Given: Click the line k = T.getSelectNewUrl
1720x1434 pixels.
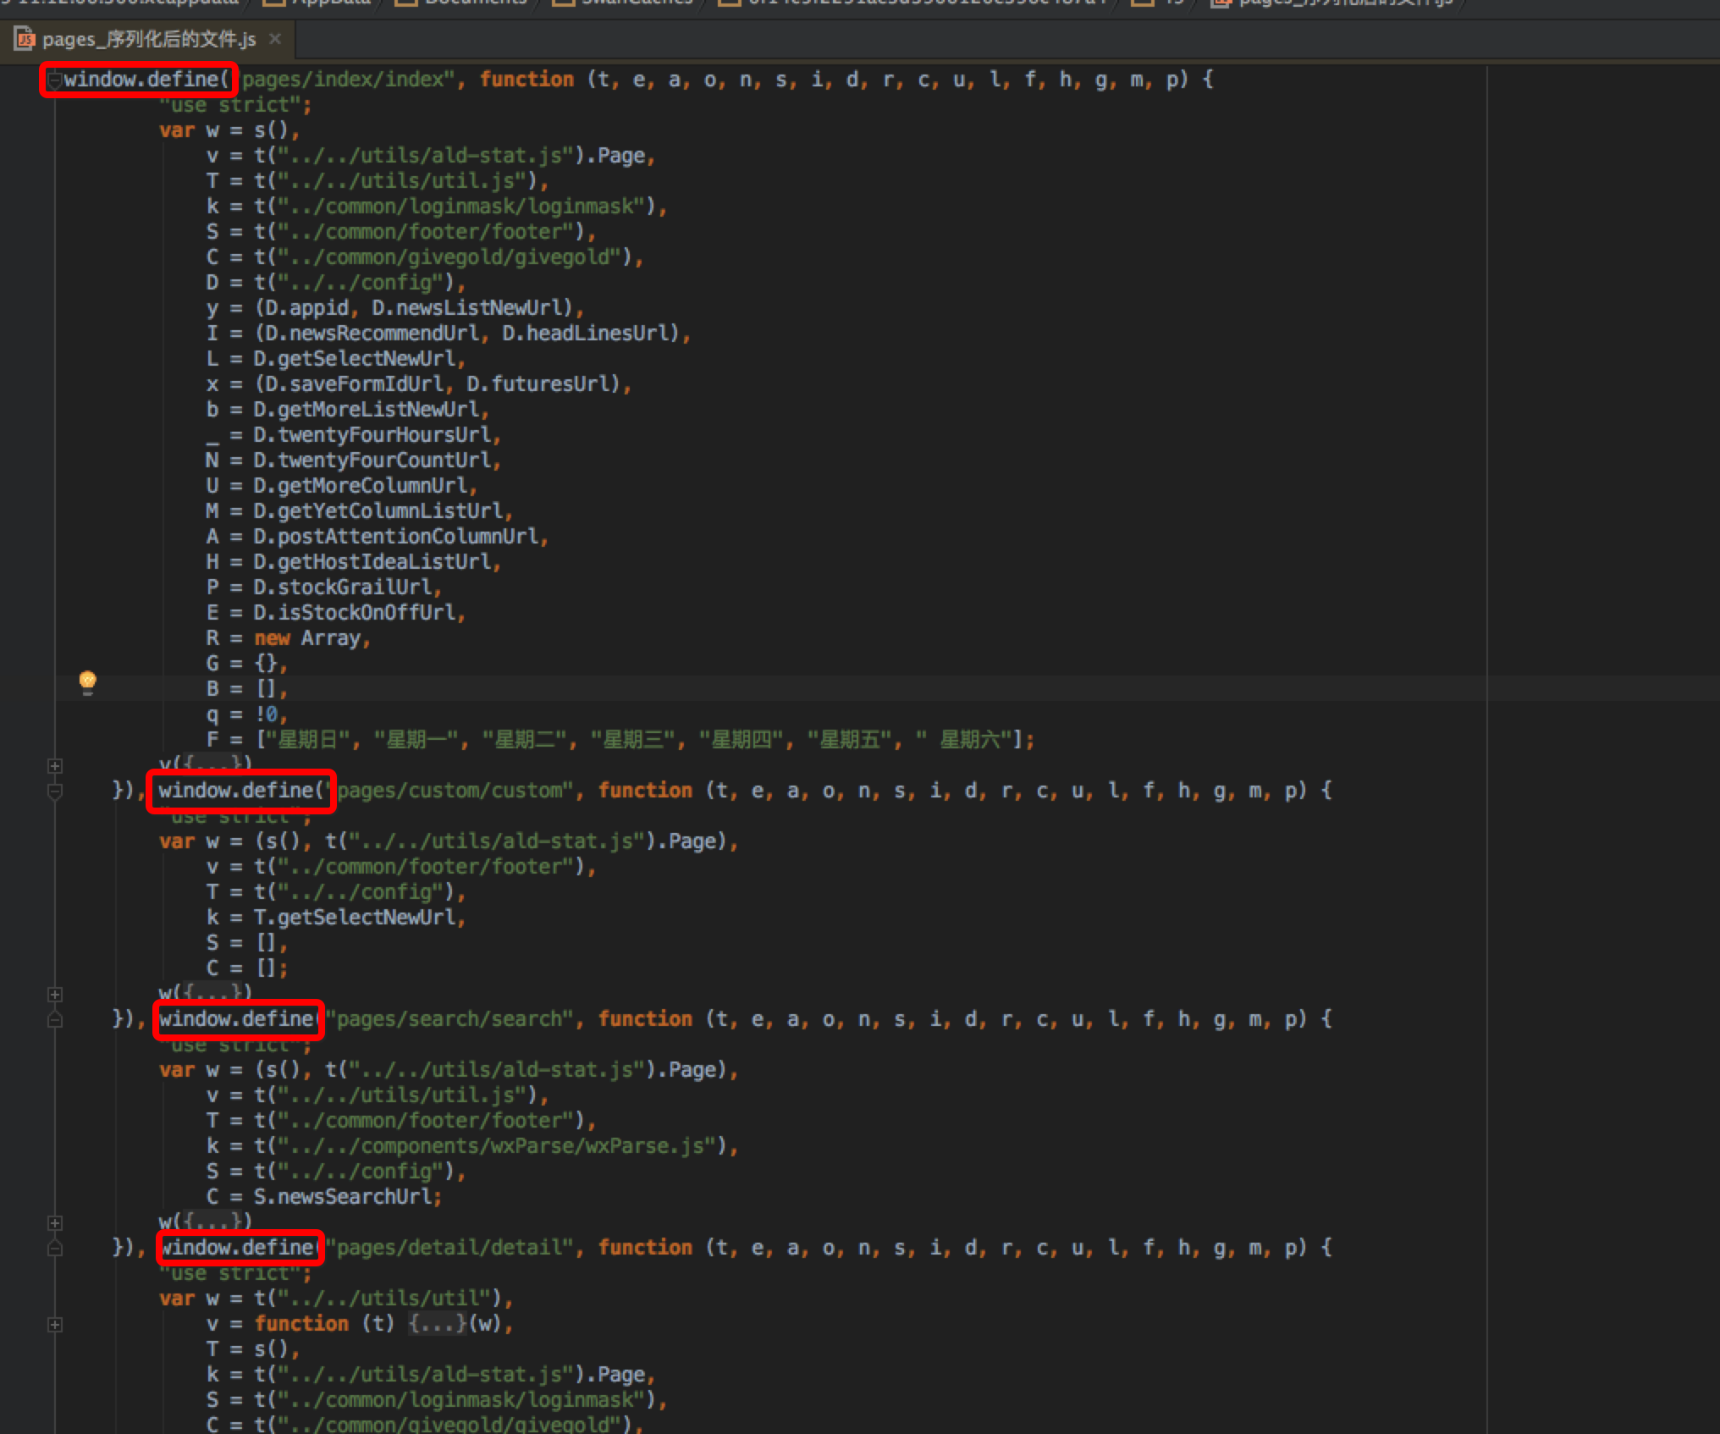Looking at the screenshot, I should (x=335, y=918).
